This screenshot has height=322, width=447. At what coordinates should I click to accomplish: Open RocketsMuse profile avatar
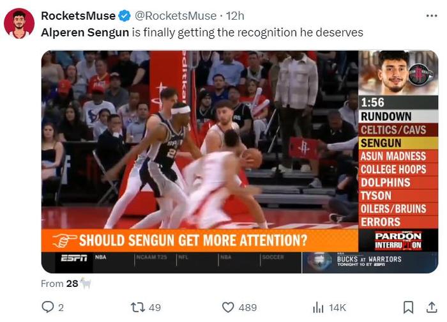pyautogui.click(x=19, y=24)
